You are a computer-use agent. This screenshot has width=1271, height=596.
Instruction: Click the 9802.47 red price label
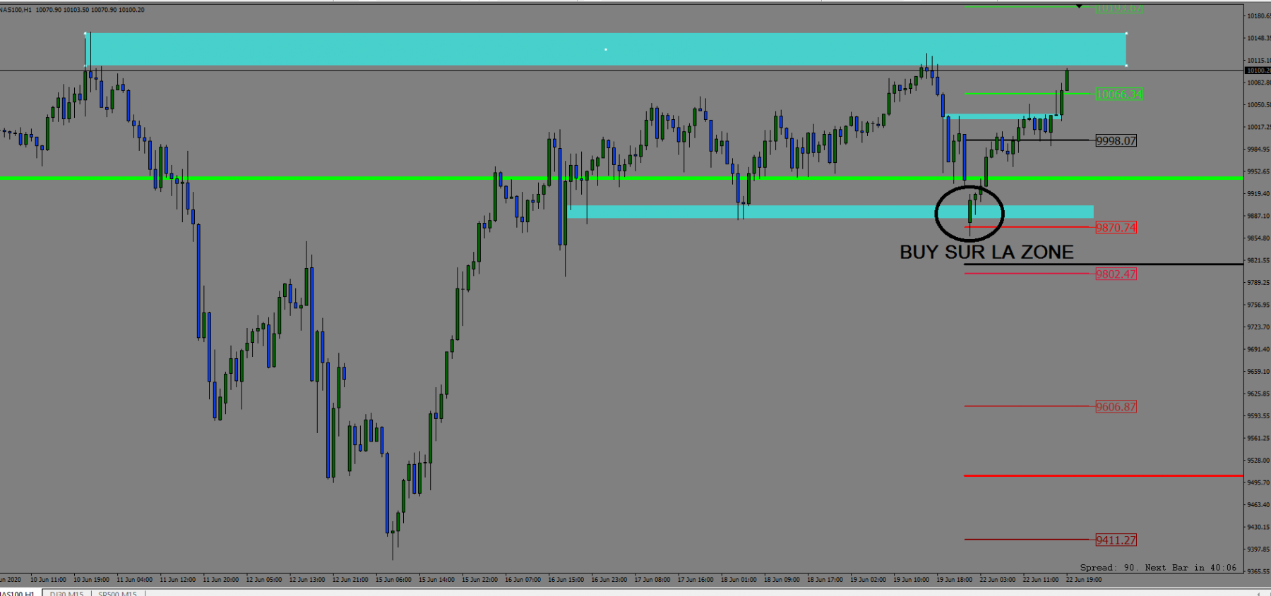click(x=1116, y=274)
